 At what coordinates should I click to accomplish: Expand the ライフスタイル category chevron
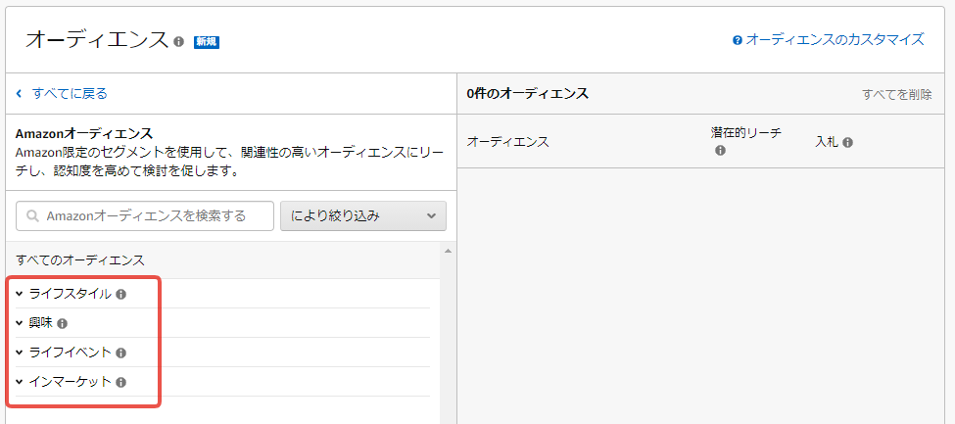point(20,294)
